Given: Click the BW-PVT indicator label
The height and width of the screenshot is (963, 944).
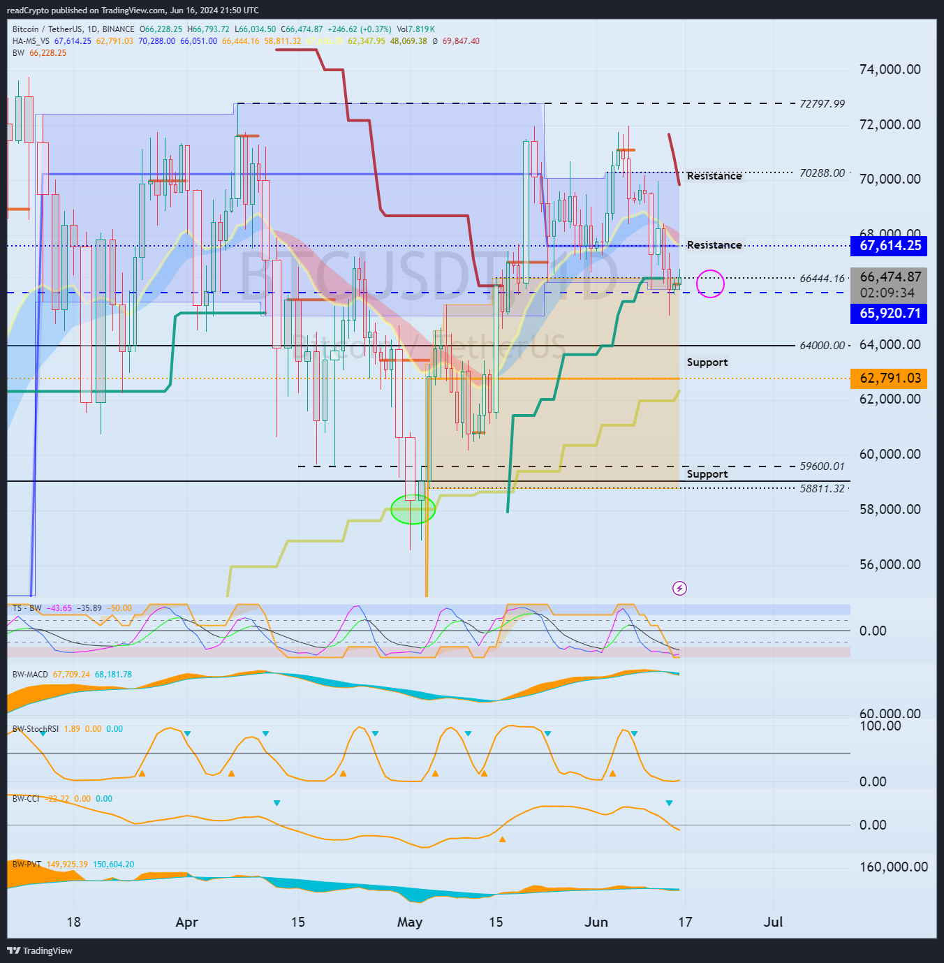Looking at the screenshot, I should [x=27, y=865].
